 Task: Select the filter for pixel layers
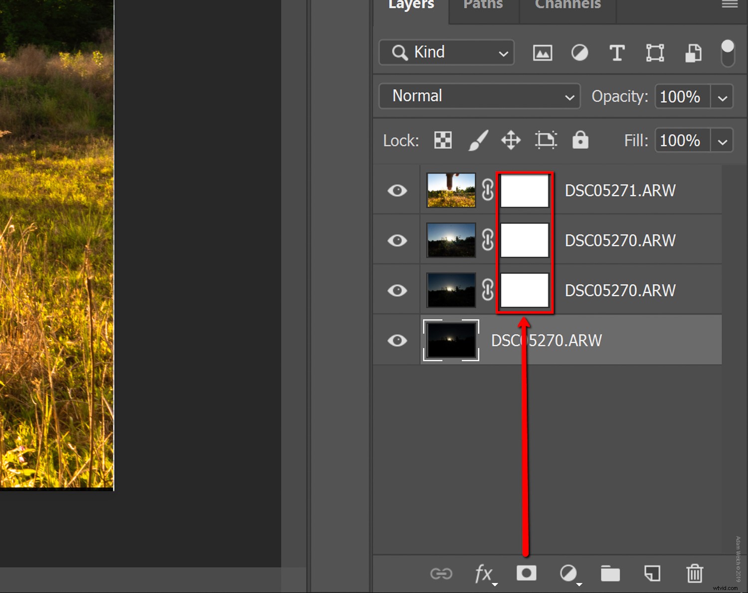[x=542, y=52]
